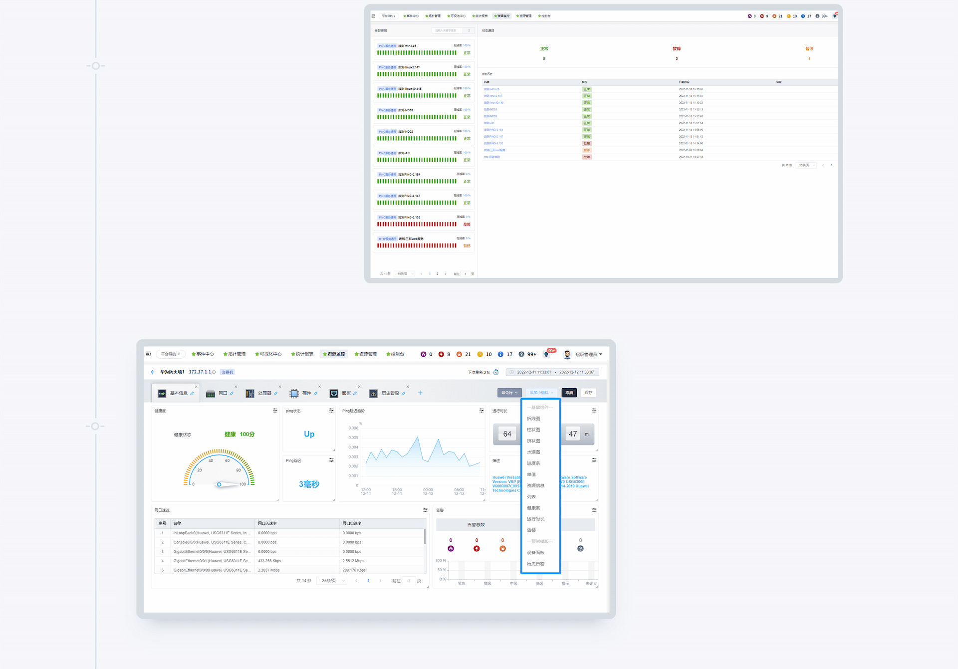This screenshot has height=669, width=958.
Task: Open the 25条/页 page size selector
Action: pos(331,581)
